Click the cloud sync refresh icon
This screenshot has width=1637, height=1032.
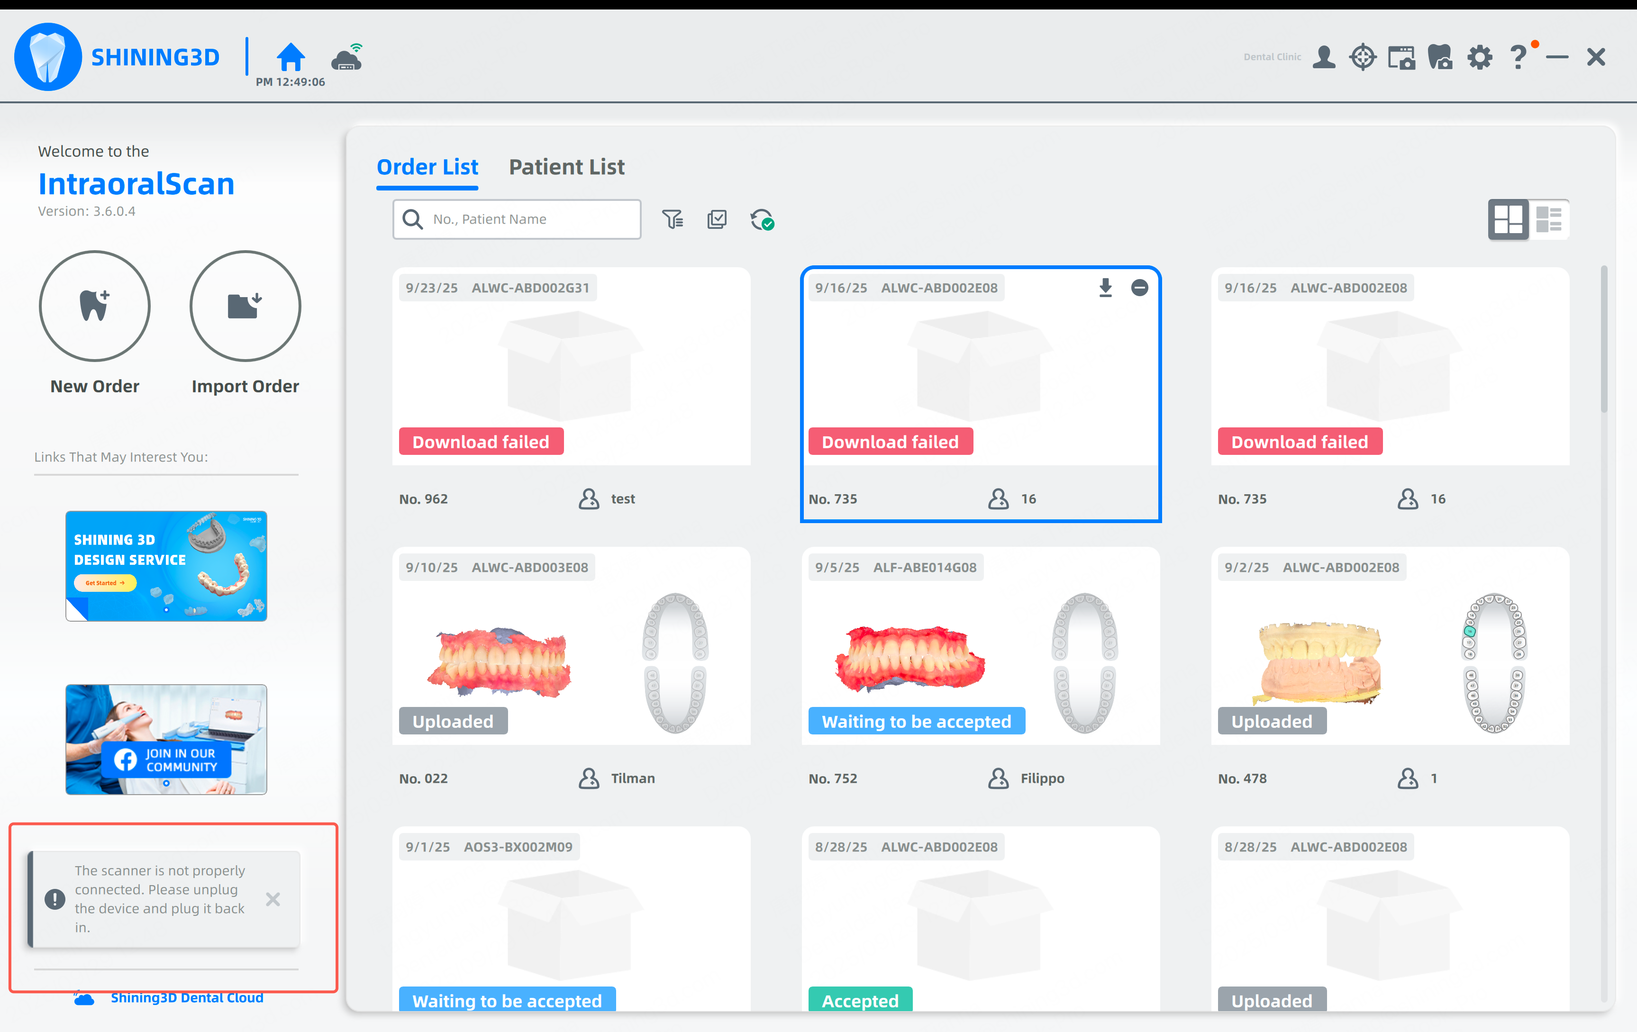tap(762, 219)
